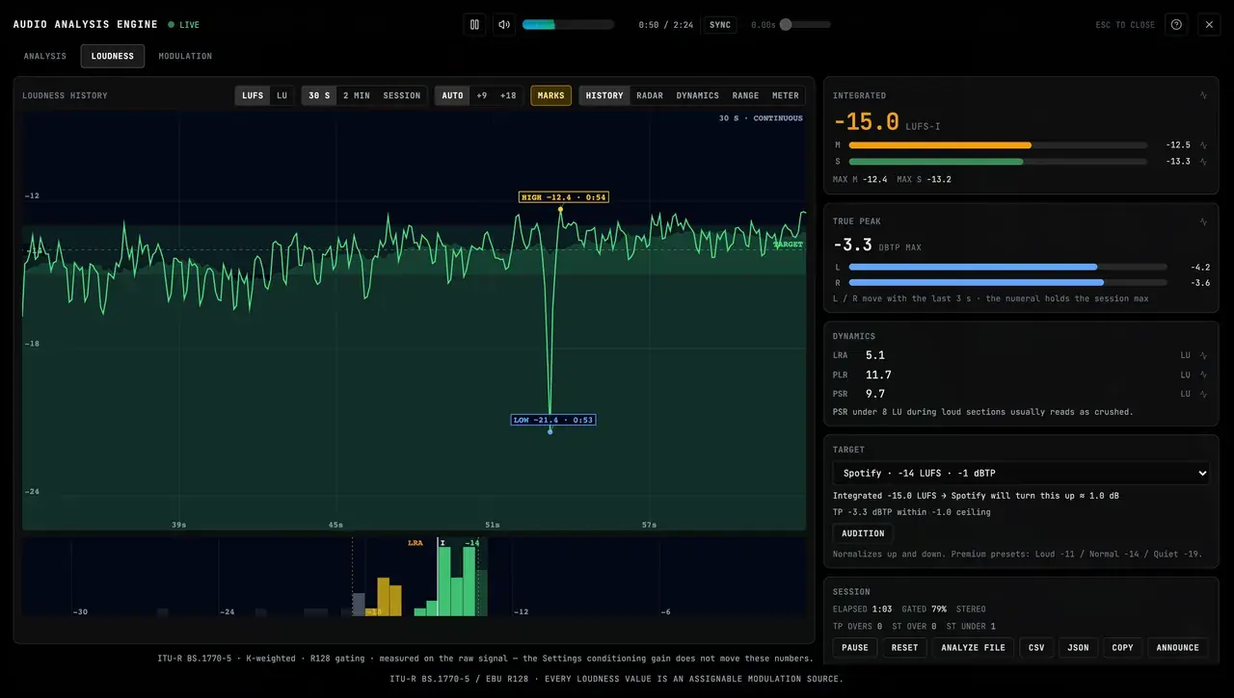Click the AUDITION button

[x=863, y=533]
